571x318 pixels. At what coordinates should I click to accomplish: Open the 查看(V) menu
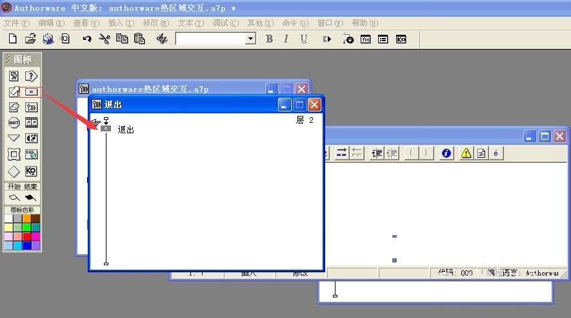pyautogui.click(x=86, y=23)
